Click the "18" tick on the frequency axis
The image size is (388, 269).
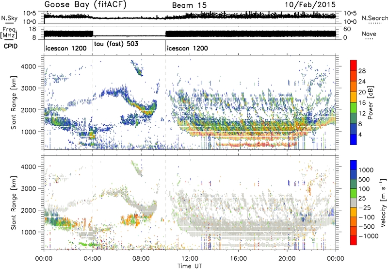click(x=32, y=29)
